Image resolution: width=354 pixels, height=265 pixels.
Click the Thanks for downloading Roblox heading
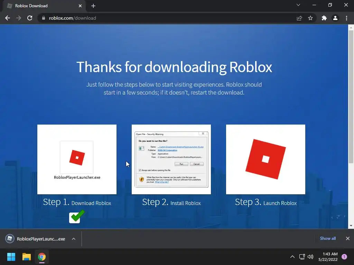pyautogui.click(x=174, y=67)
